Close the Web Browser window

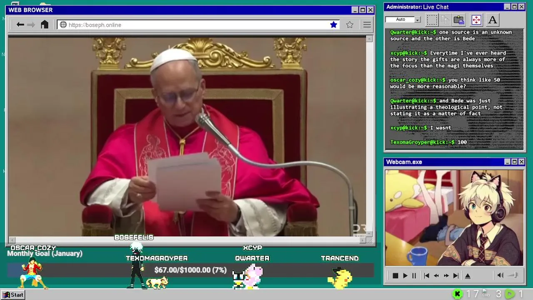[x=370, y=10]
